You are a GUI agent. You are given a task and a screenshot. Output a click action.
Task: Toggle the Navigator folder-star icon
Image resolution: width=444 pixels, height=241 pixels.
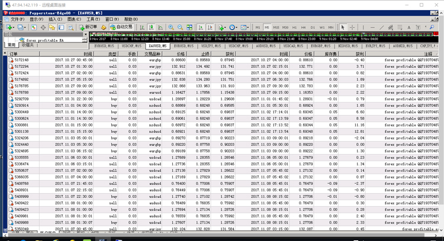[x=52, y=27]
